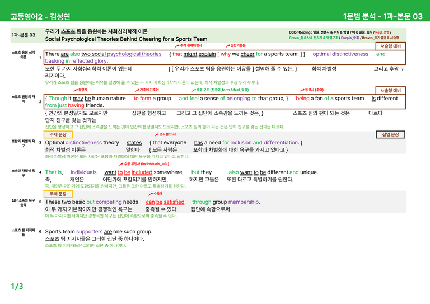The image size is (430, 304).
Task: Click the purple word 'differentiation' in sentence 3
Action: 281,143
